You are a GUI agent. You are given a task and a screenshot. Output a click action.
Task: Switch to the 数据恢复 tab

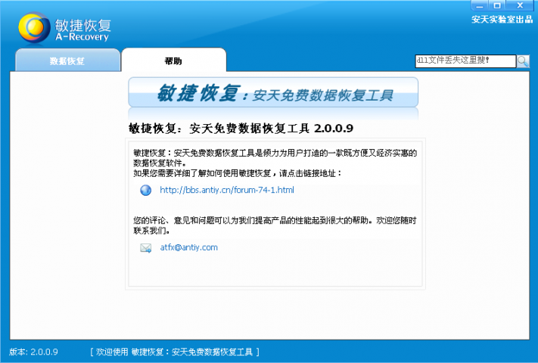(67, 60)
